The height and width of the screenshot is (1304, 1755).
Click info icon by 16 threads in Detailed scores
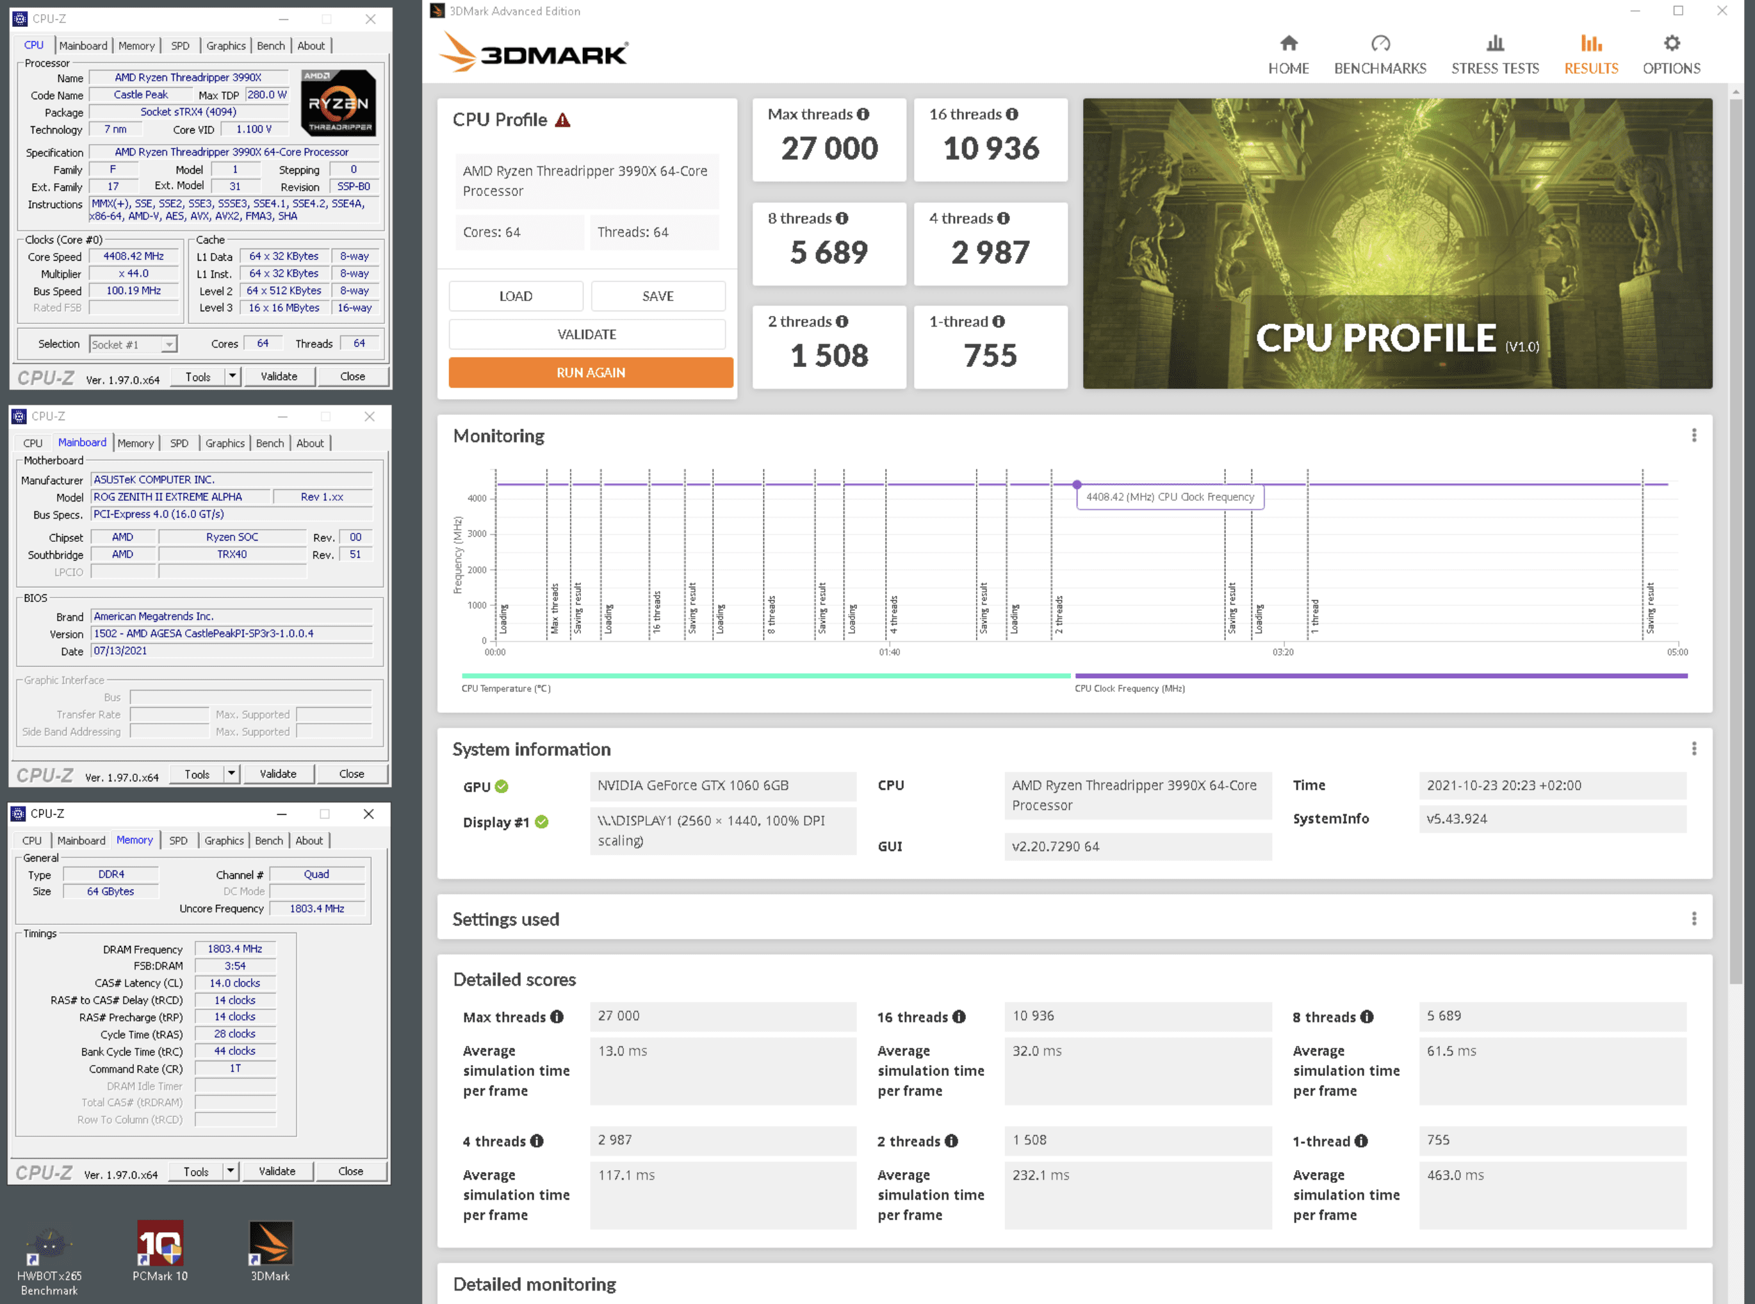[958, 1018]
